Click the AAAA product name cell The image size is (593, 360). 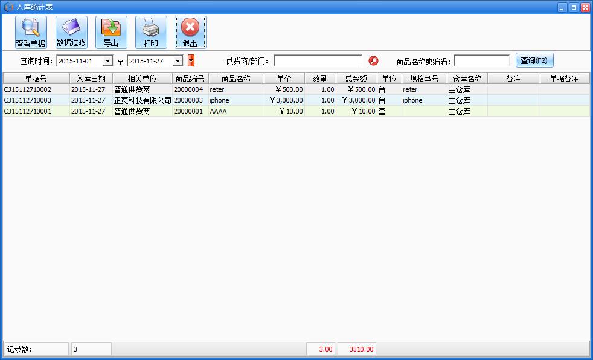coord(236,111)
